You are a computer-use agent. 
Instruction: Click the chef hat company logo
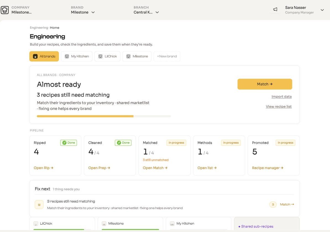click(x=5, y=10)
